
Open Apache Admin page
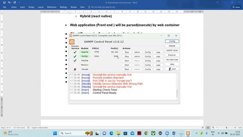137,52
